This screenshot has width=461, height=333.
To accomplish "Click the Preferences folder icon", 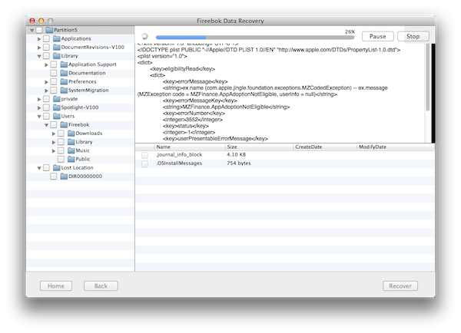I will pyautogui.click(x=64, y=81).
